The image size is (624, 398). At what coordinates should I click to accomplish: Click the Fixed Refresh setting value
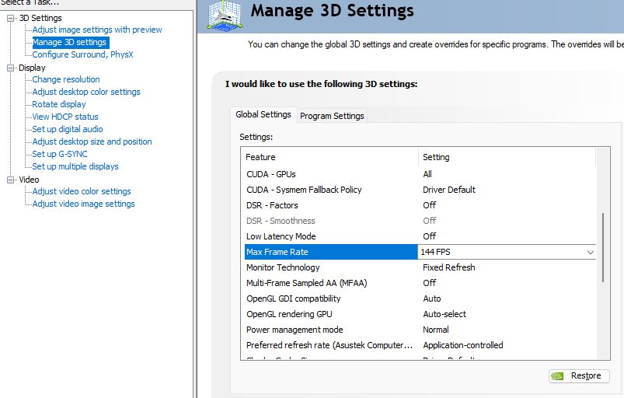[449, 267]
